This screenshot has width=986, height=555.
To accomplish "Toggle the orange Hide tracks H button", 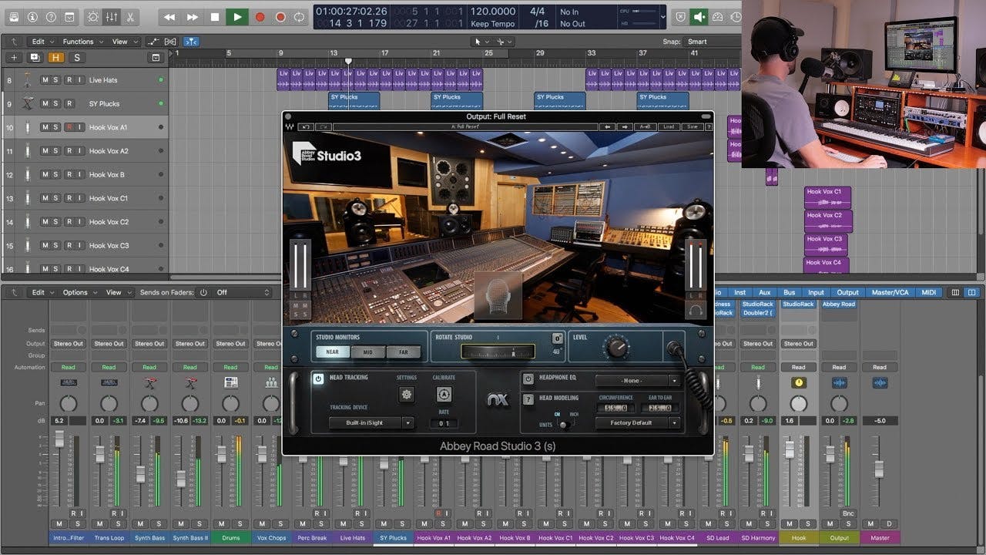I will point(55,57).
